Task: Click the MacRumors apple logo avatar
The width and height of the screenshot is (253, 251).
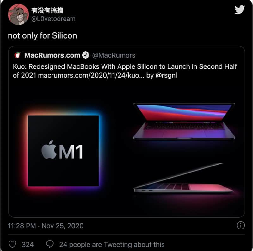Action: pyautogui.click(x=18, y=55)
